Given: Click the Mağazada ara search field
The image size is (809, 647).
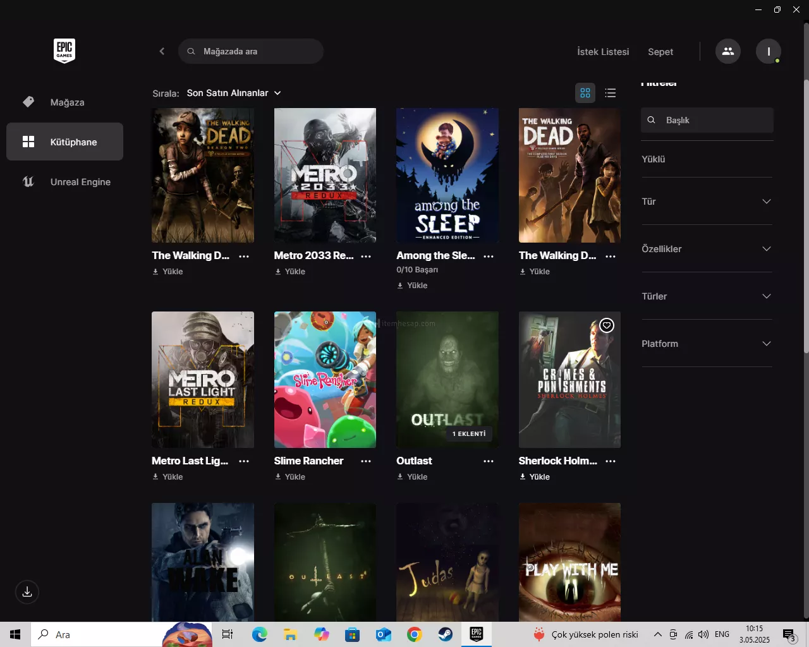Looking at the screenshot, I should click(259, 51).
